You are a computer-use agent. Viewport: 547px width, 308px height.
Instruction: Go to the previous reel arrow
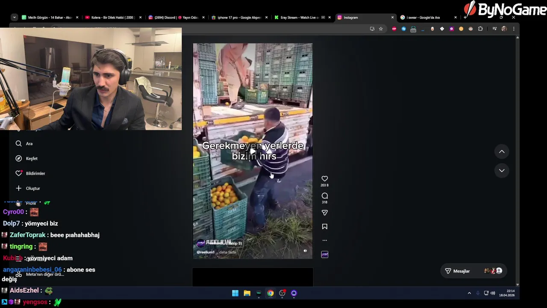tap(502, 151)
